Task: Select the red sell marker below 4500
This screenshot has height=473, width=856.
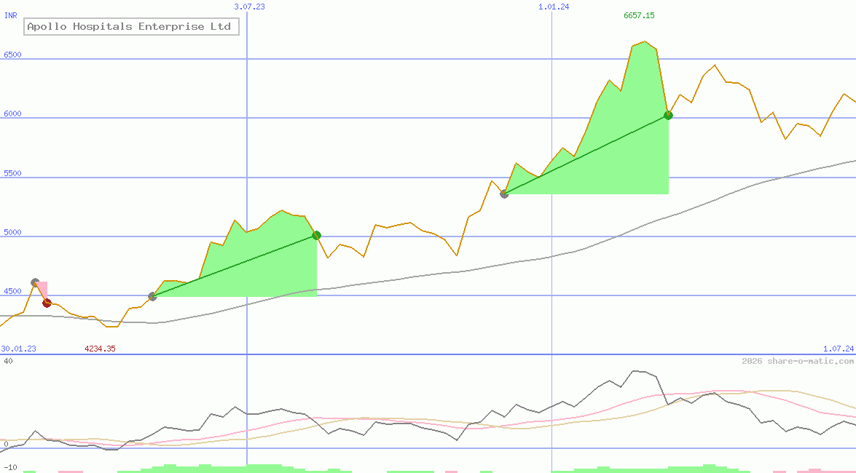Action: point(47,303)
